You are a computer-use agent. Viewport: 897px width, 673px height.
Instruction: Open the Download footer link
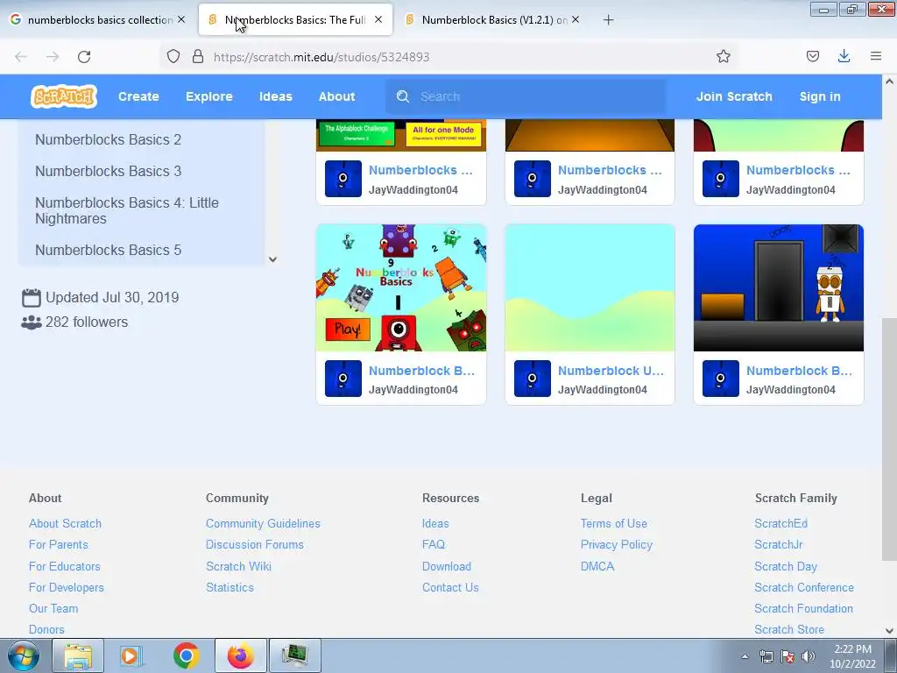click(x=446, y=566)
